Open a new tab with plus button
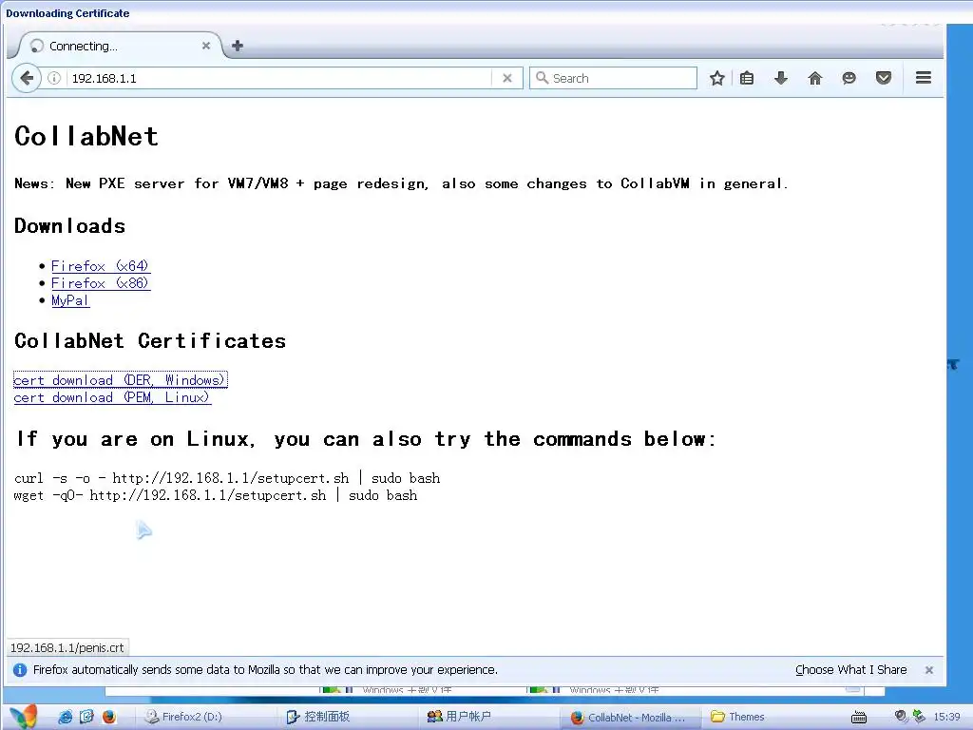The height and width of the screenshot is (730, 973). pos(237,46)
